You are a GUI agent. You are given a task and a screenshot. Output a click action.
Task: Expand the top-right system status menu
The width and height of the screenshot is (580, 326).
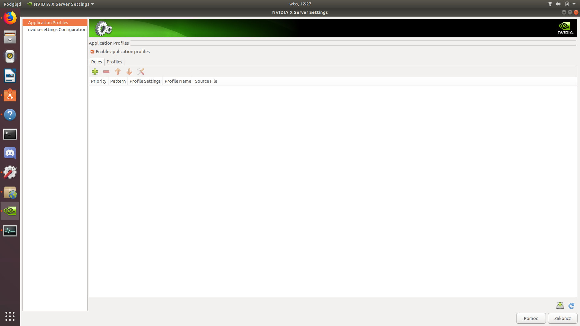click(x=574, y=4)
